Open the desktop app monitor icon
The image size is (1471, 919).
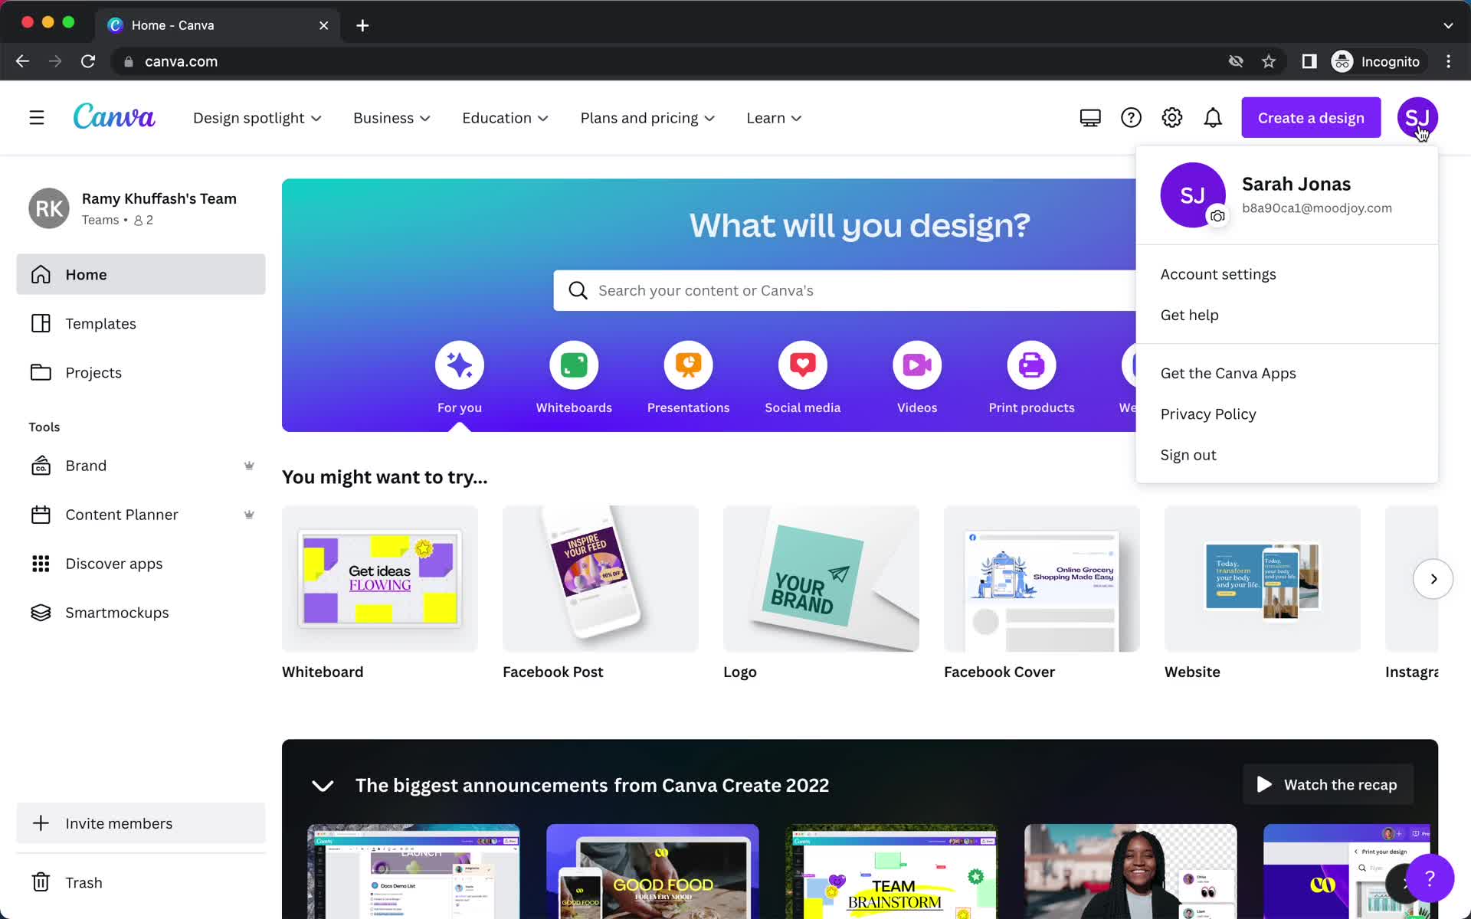click(x=1090, y=118)
